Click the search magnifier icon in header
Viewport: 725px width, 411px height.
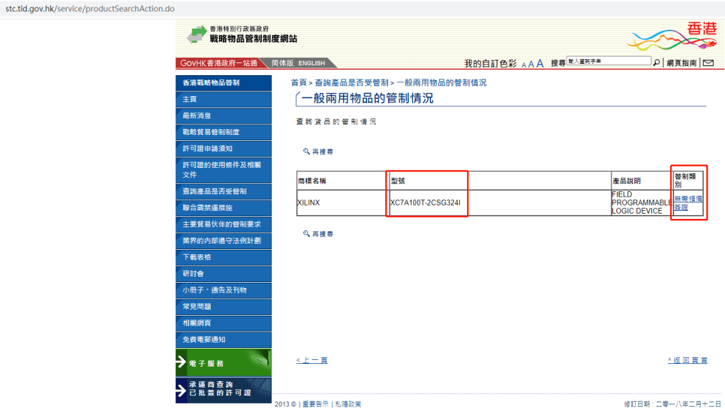(x=657, y=62)
